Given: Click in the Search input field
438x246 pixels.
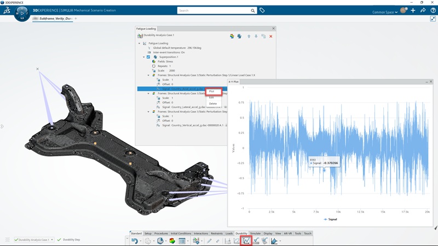Looking at the screenshot, I should click(214, 10).
